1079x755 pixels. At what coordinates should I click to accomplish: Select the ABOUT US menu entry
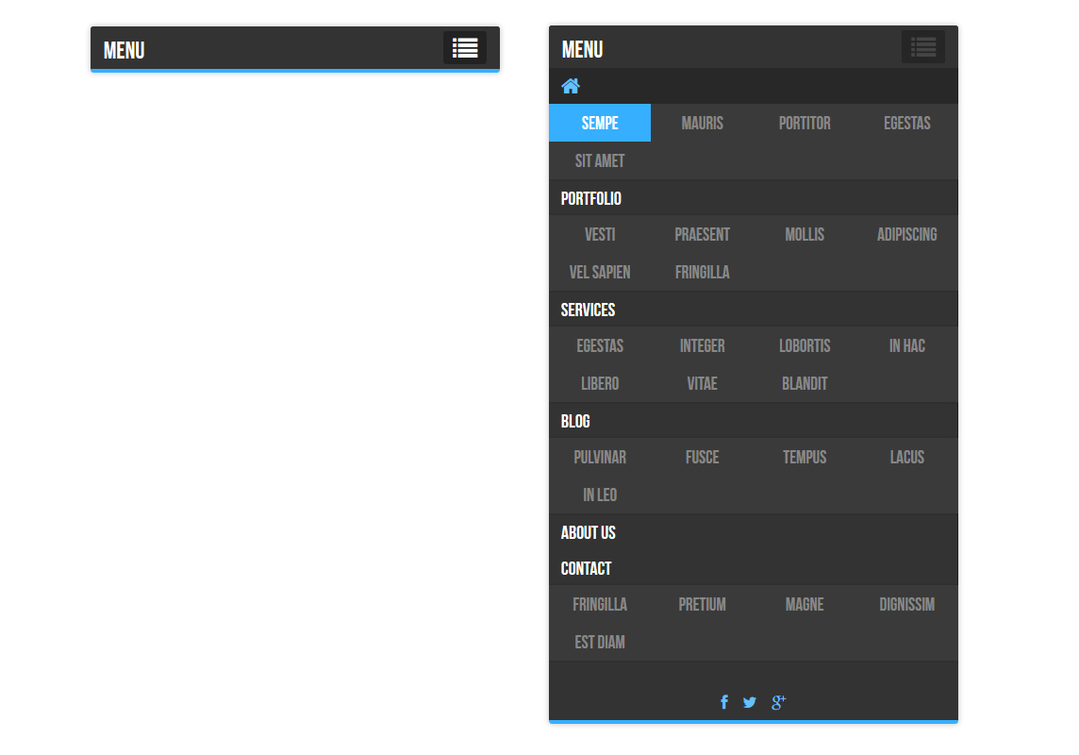click(588, 532)
